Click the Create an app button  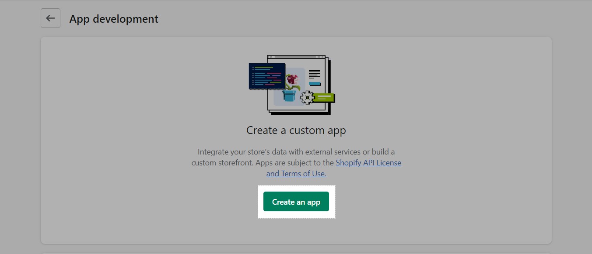click(296, 202)
